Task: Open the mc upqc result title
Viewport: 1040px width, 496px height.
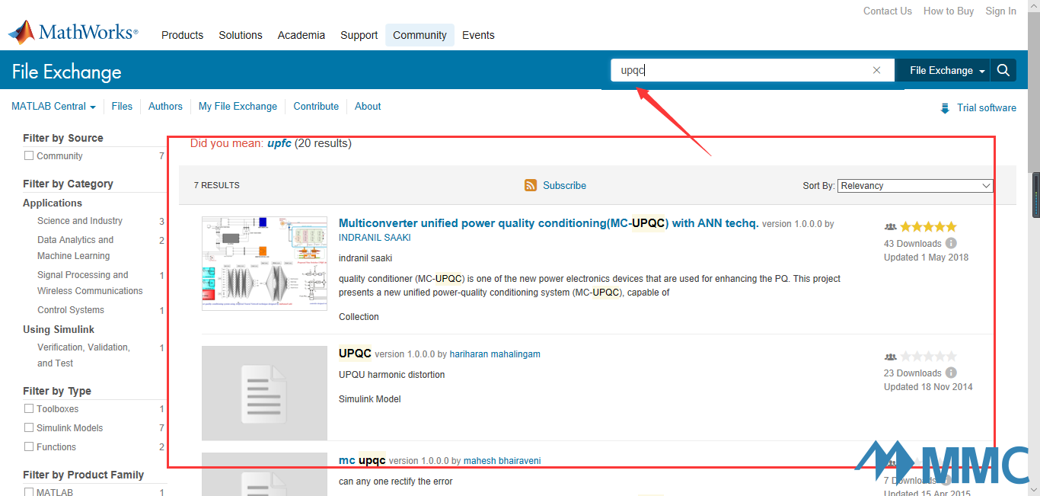Action: [362, 460]
